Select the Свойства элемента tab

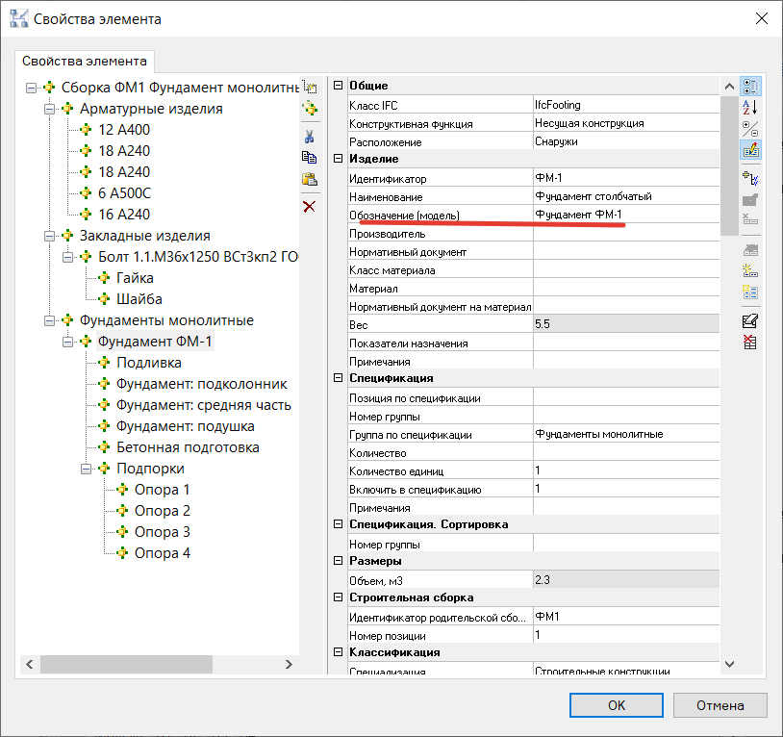click(85, 60)
